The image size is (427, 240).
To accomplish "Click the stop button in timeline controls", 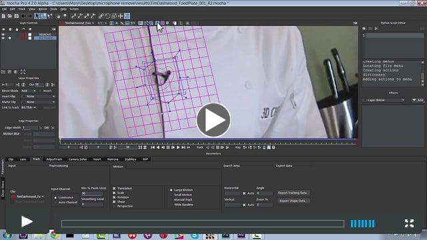I will click(168, 147).
